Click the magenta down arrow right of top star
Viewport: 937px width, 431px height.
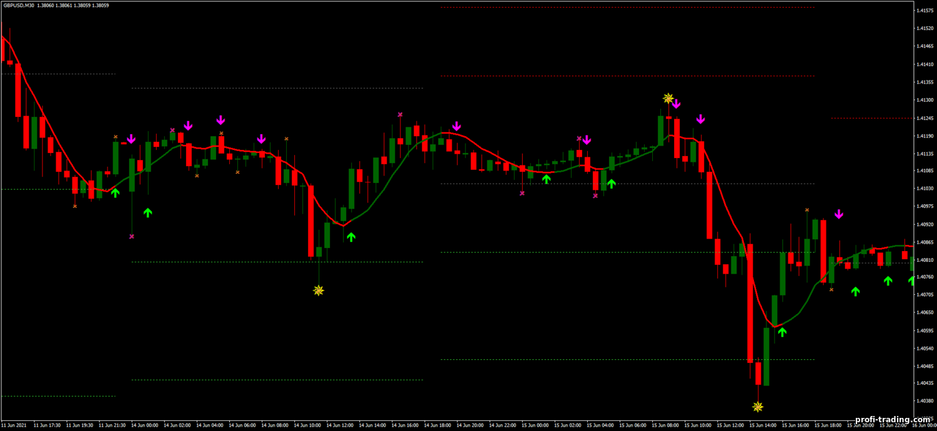click(x=677, y=104)
